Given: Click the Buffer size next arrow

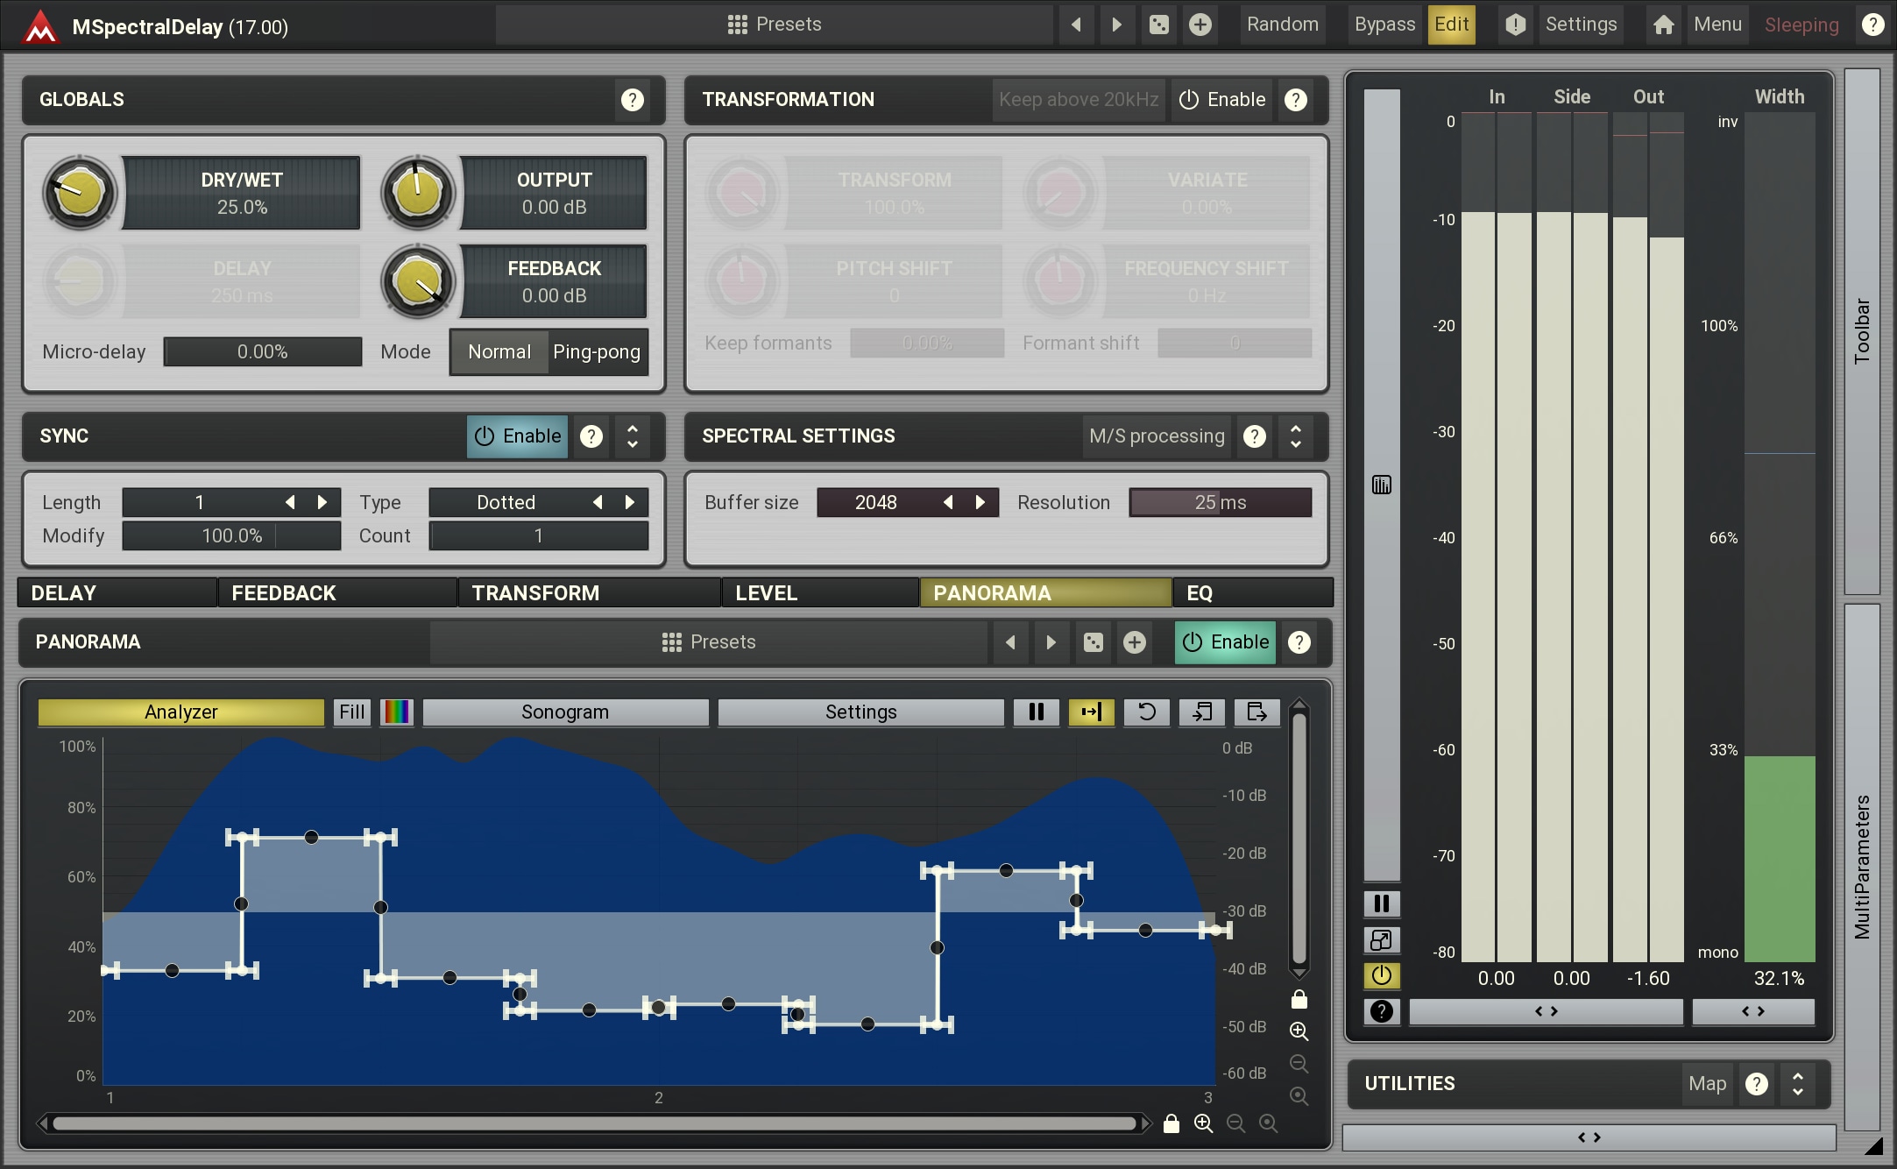Looking at the screenshot, I should [x=980, y=502].
